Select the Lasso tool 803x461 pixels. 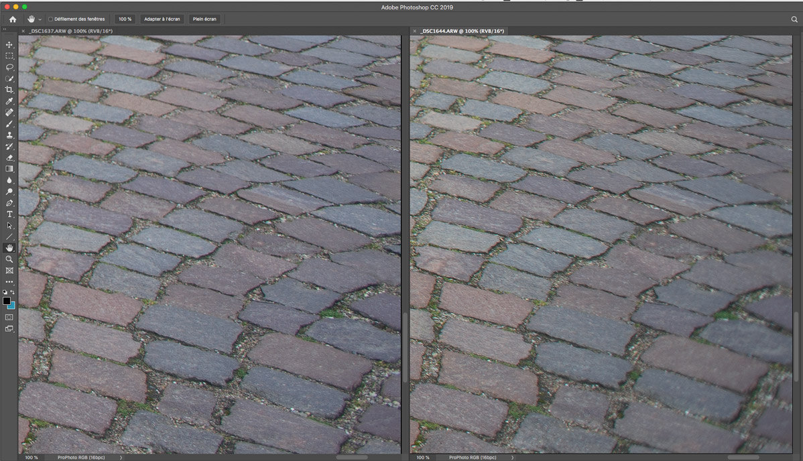pyautogui.click(x=9, y=67)
